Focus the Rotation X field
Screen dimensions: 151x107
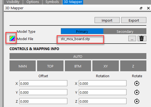click(x=102, y=83)
